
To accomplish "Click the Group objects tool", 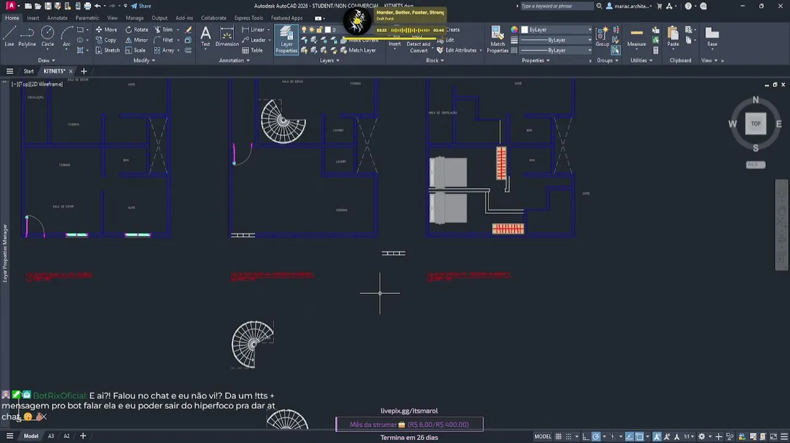I will coord(602,36).
